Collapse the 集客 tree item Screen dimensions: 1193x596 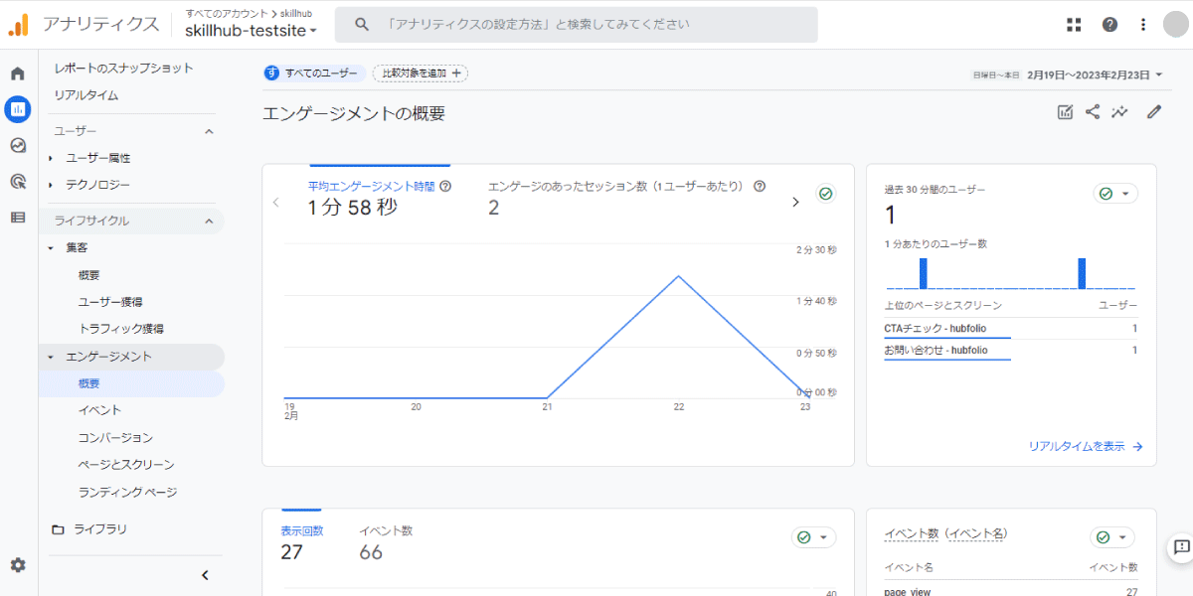51,247
